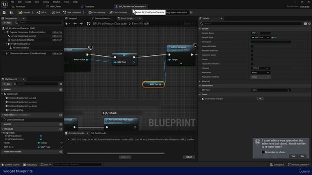Add new variable with Variables plus icon
The image size is (312, 175).
click(60, 129)
